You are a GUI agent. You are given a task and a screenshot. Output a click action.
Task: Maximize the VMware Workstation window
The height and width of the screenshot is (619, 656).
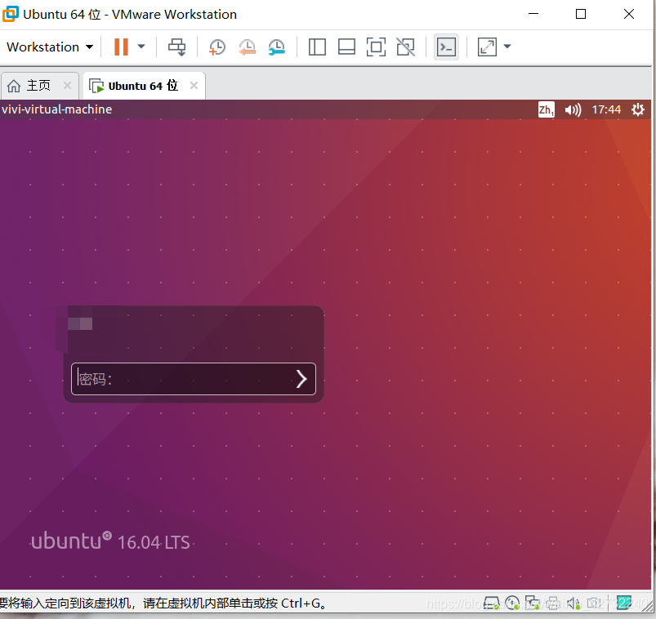tap(581, 14)
